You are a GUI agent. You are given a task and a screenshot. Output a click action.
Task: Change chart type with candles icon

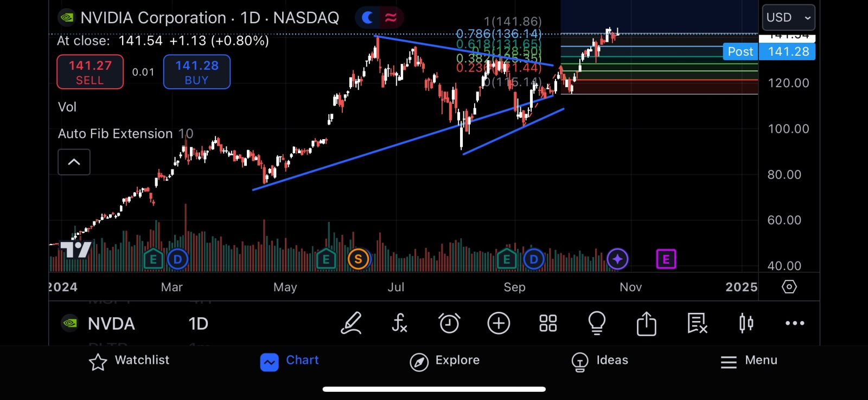(746, 323)
